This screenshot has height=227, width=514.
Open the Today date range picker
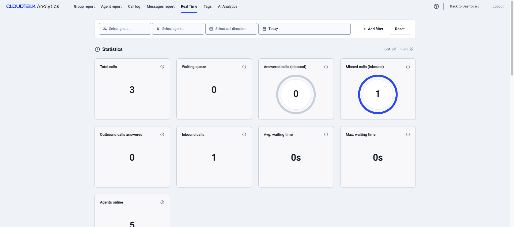[x=304, y=29]
